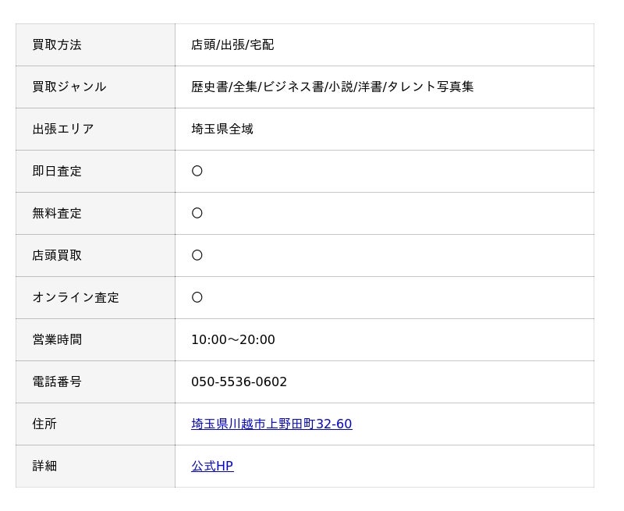The image size is (624, 511).
Task: Click the circle mark for オンライン査定
Action: click(197, 298)
